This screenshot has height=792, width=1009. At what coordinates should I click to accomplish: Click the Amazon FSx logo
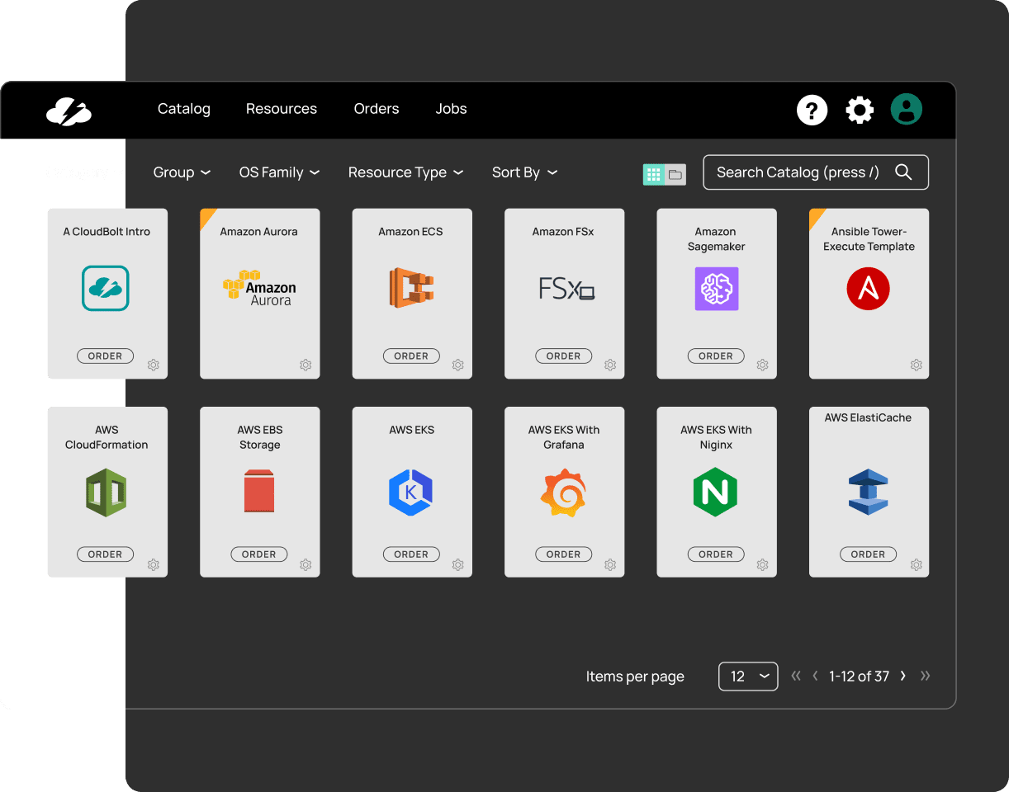click(x=566, y=288)
